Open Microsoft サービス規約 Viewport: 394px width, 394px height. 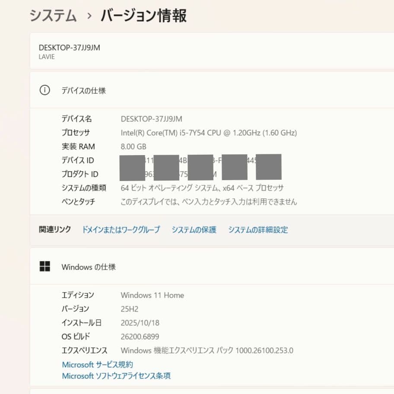click(x=97, y=364)
